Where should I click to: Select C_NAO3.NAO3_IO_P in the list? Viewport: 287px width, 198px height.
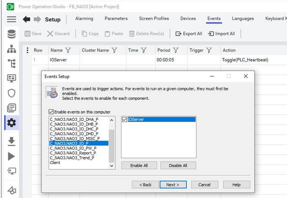point(79,143)
